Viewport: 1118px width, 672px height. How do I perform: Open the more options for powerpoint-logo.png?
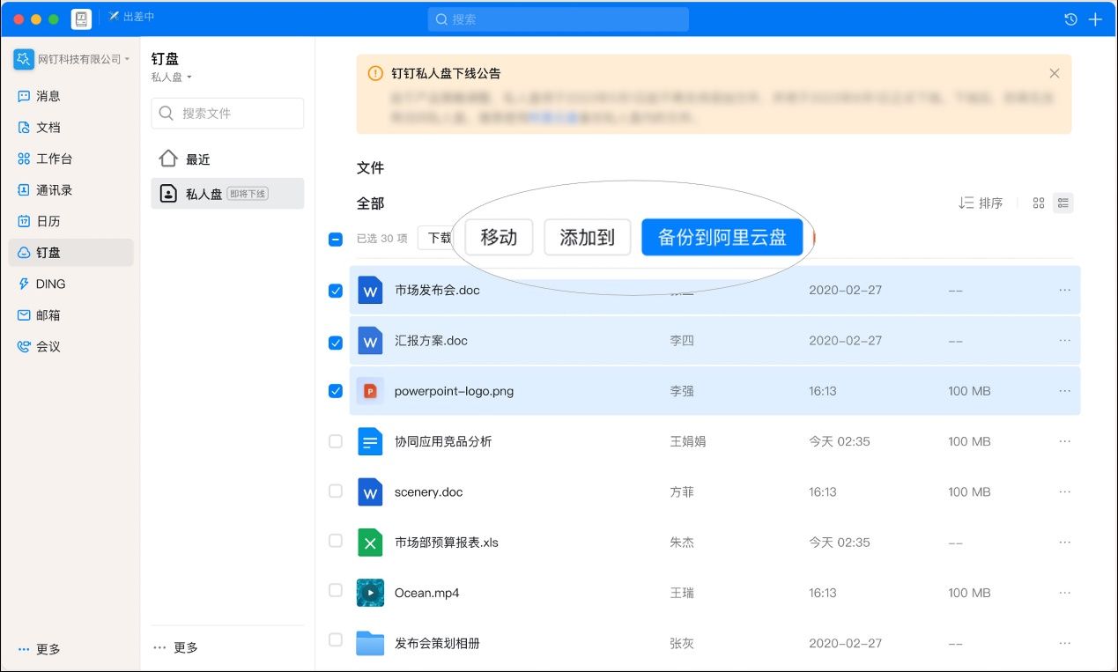[1065, 391]
